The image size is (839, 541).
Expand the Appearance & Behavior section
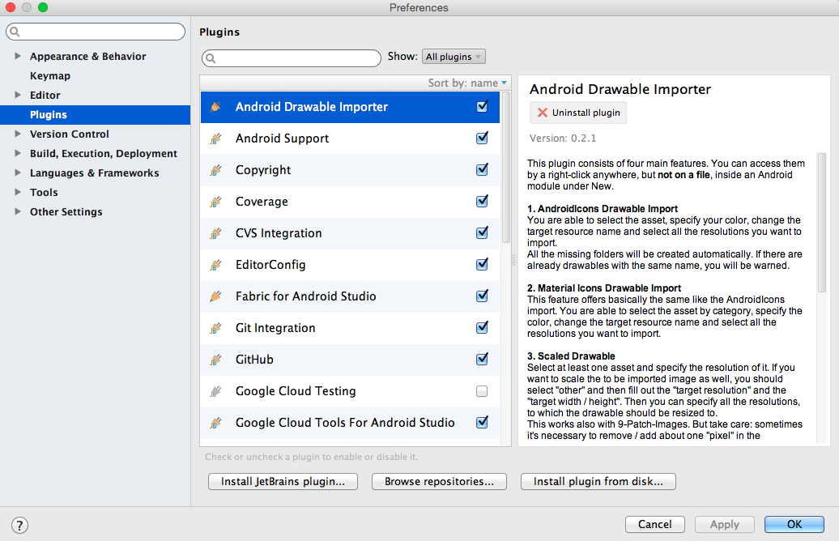(19, 56)
